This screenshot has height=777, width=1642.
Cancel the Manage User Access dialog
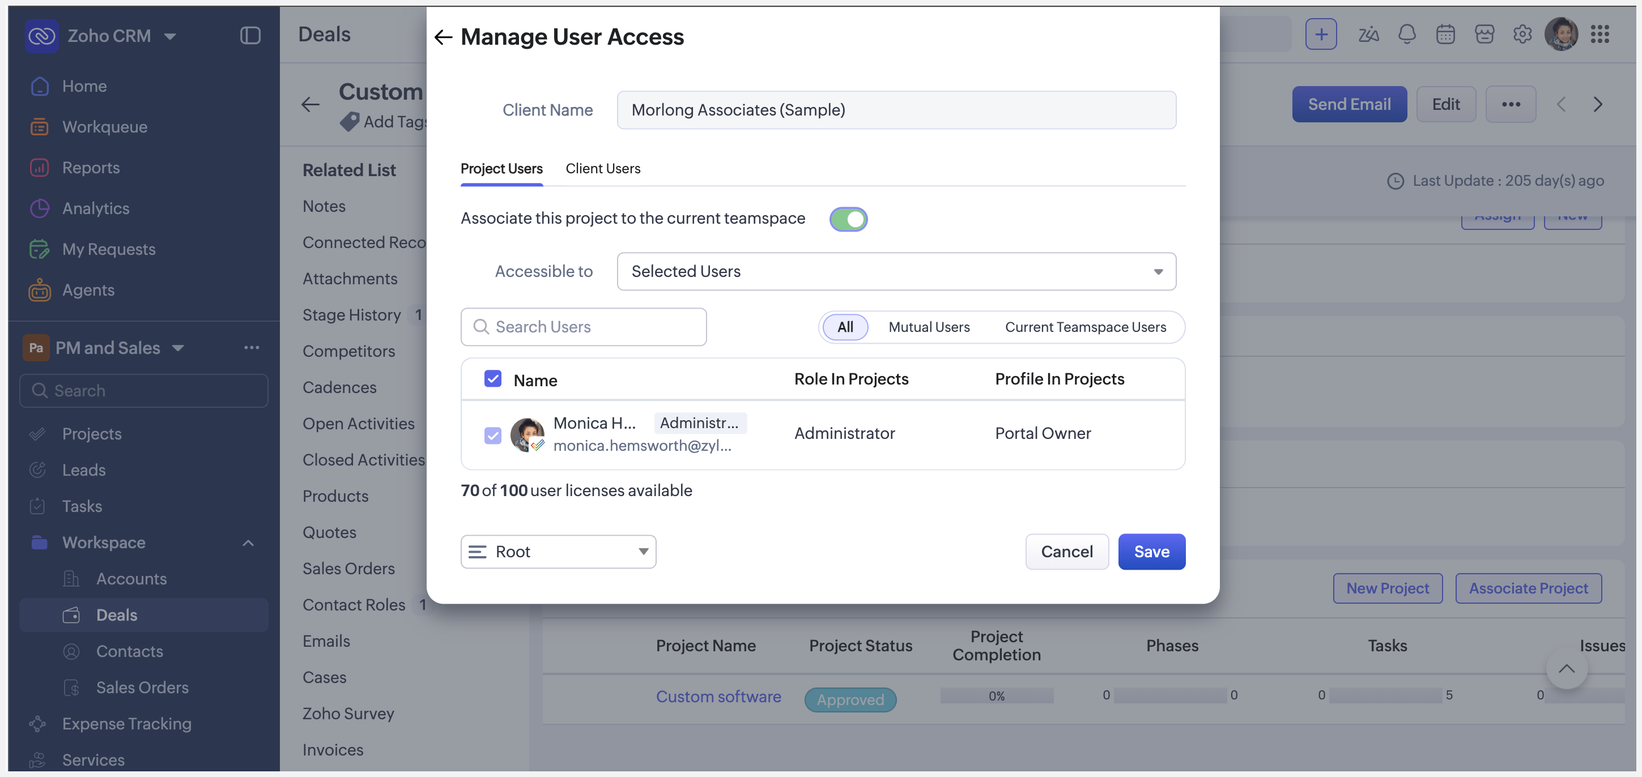pyautogui.click(x=1067, y=552)
